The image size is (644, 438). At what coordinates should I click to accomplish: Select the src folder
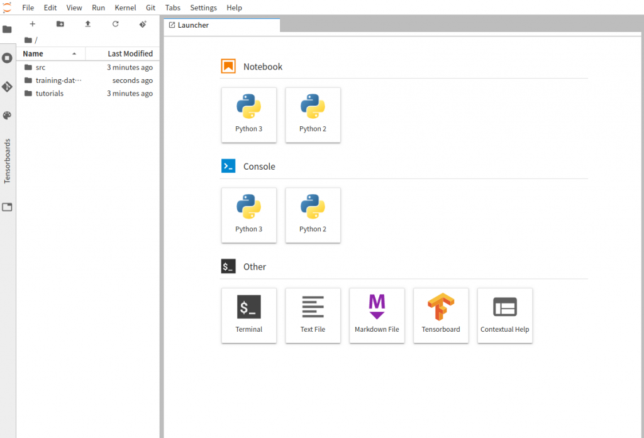(88, 67)
